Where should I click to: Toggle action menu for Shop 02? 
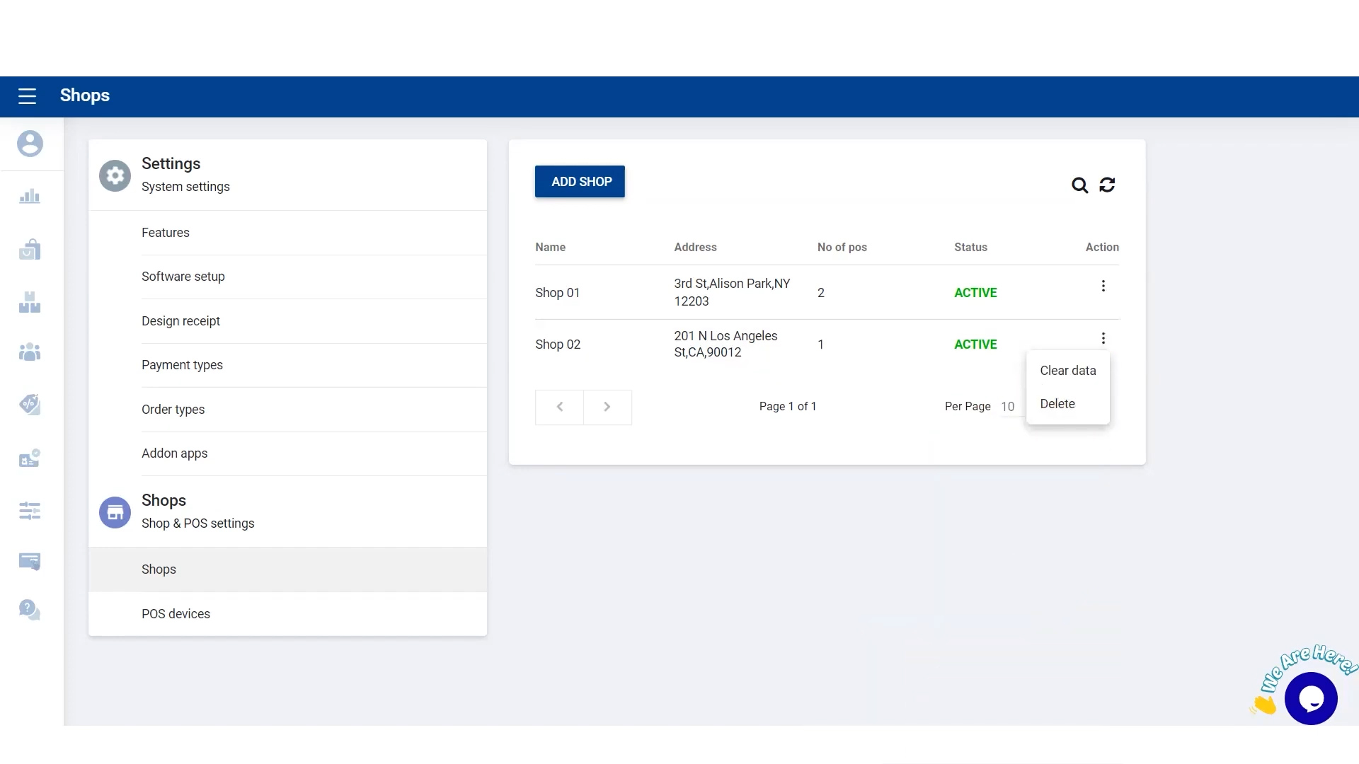coord(1103,338)
